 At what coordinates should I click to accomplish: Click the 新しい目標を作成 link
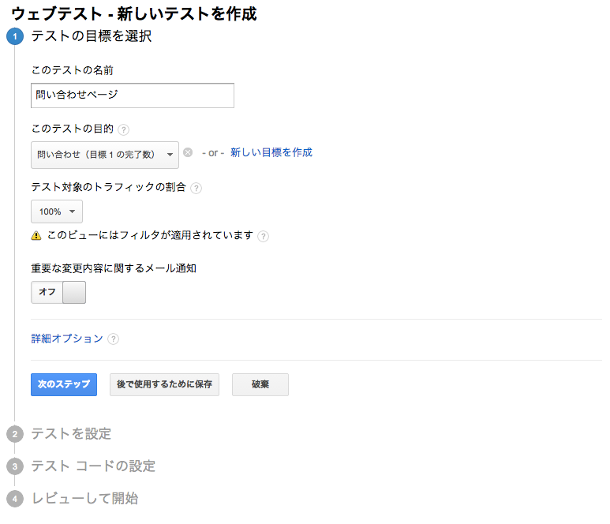point(271,153)
